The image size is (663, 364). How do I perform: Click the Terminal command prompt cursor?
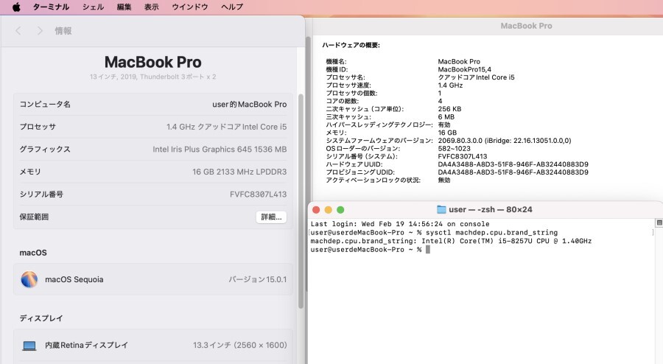tap(427, 250)
